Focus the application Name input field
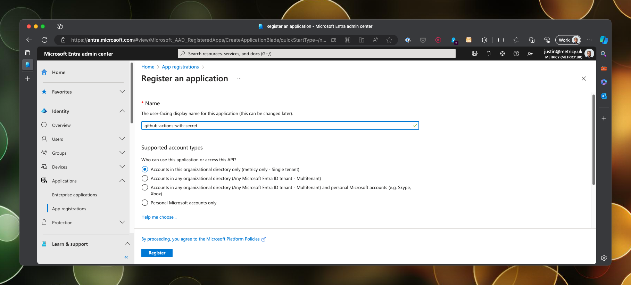Image resolution: width=631 pixels, height=285 pixels. coord(280,125)
